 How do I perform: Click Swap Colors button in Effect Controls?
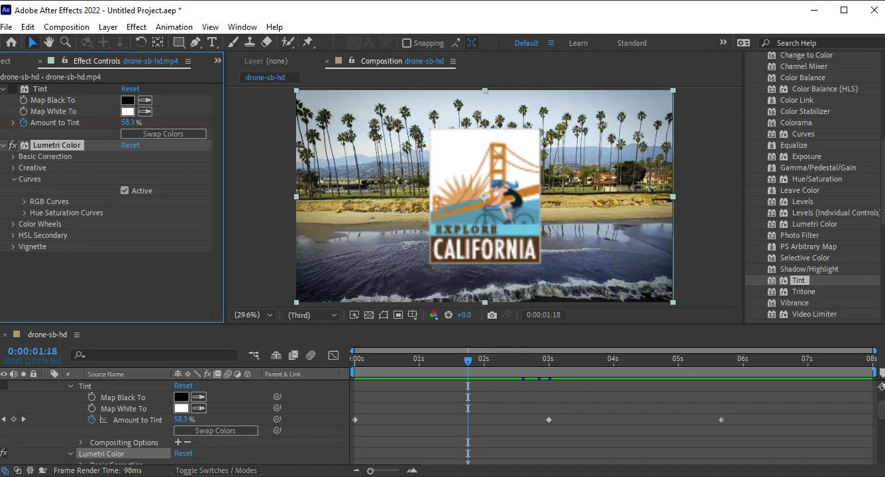tap(163, 134)
